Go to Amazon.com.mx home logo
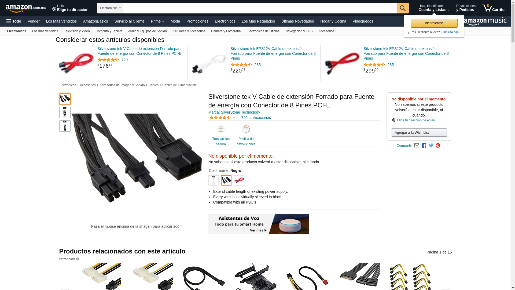Image resolution: width=515 pixels, height=290 pixels. 26,8
